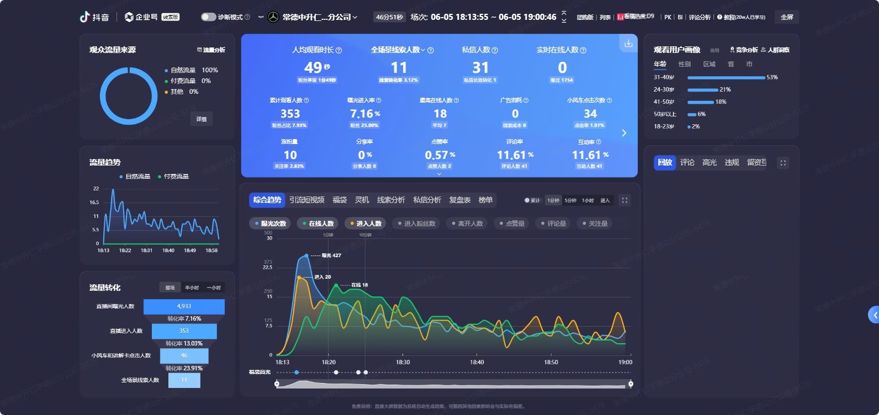This screenshot has height=415, width=879.
Task: Expand the right-edge side drawer
Action: point(873,315)
